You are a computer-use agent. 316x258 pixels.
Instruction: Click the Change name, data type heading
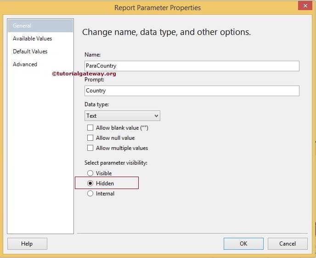pos(166,32)
